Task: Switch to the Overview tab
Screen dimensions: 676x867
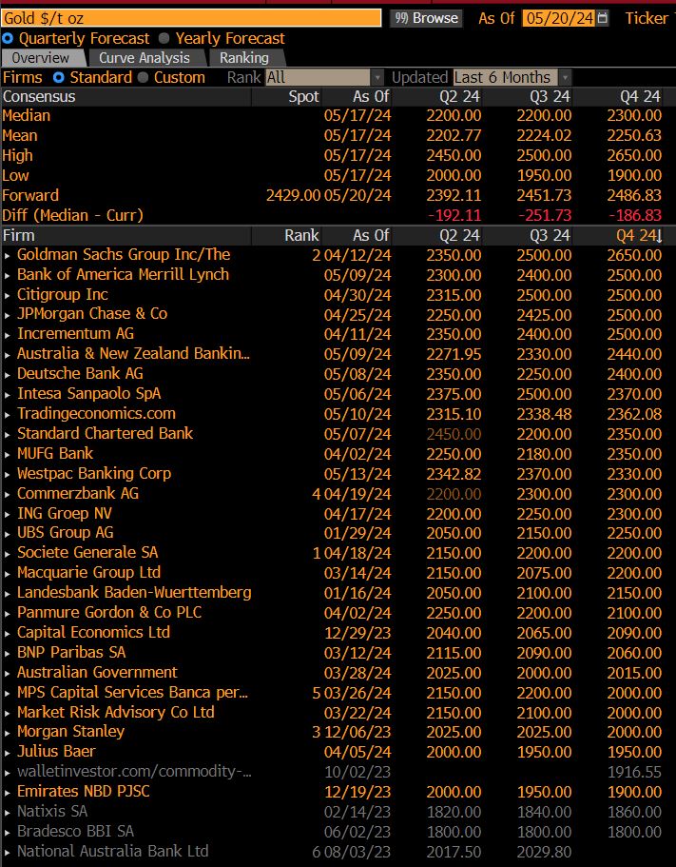Action: pyautogui.click(x=43, y=58)
